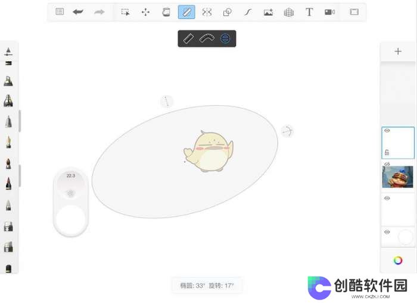Viewport: 417px width, 303px height.
Task: Open the color wheel picker
Action: pyautogui.click(x=398, y=260)
